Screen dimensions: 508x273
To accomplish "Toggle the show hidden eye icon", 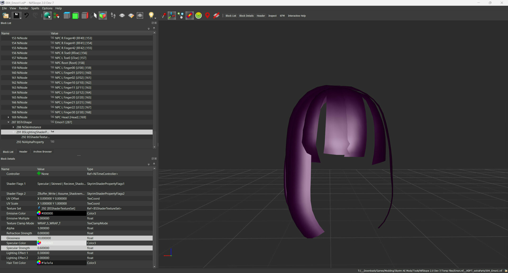I will [x=122, y=16].
